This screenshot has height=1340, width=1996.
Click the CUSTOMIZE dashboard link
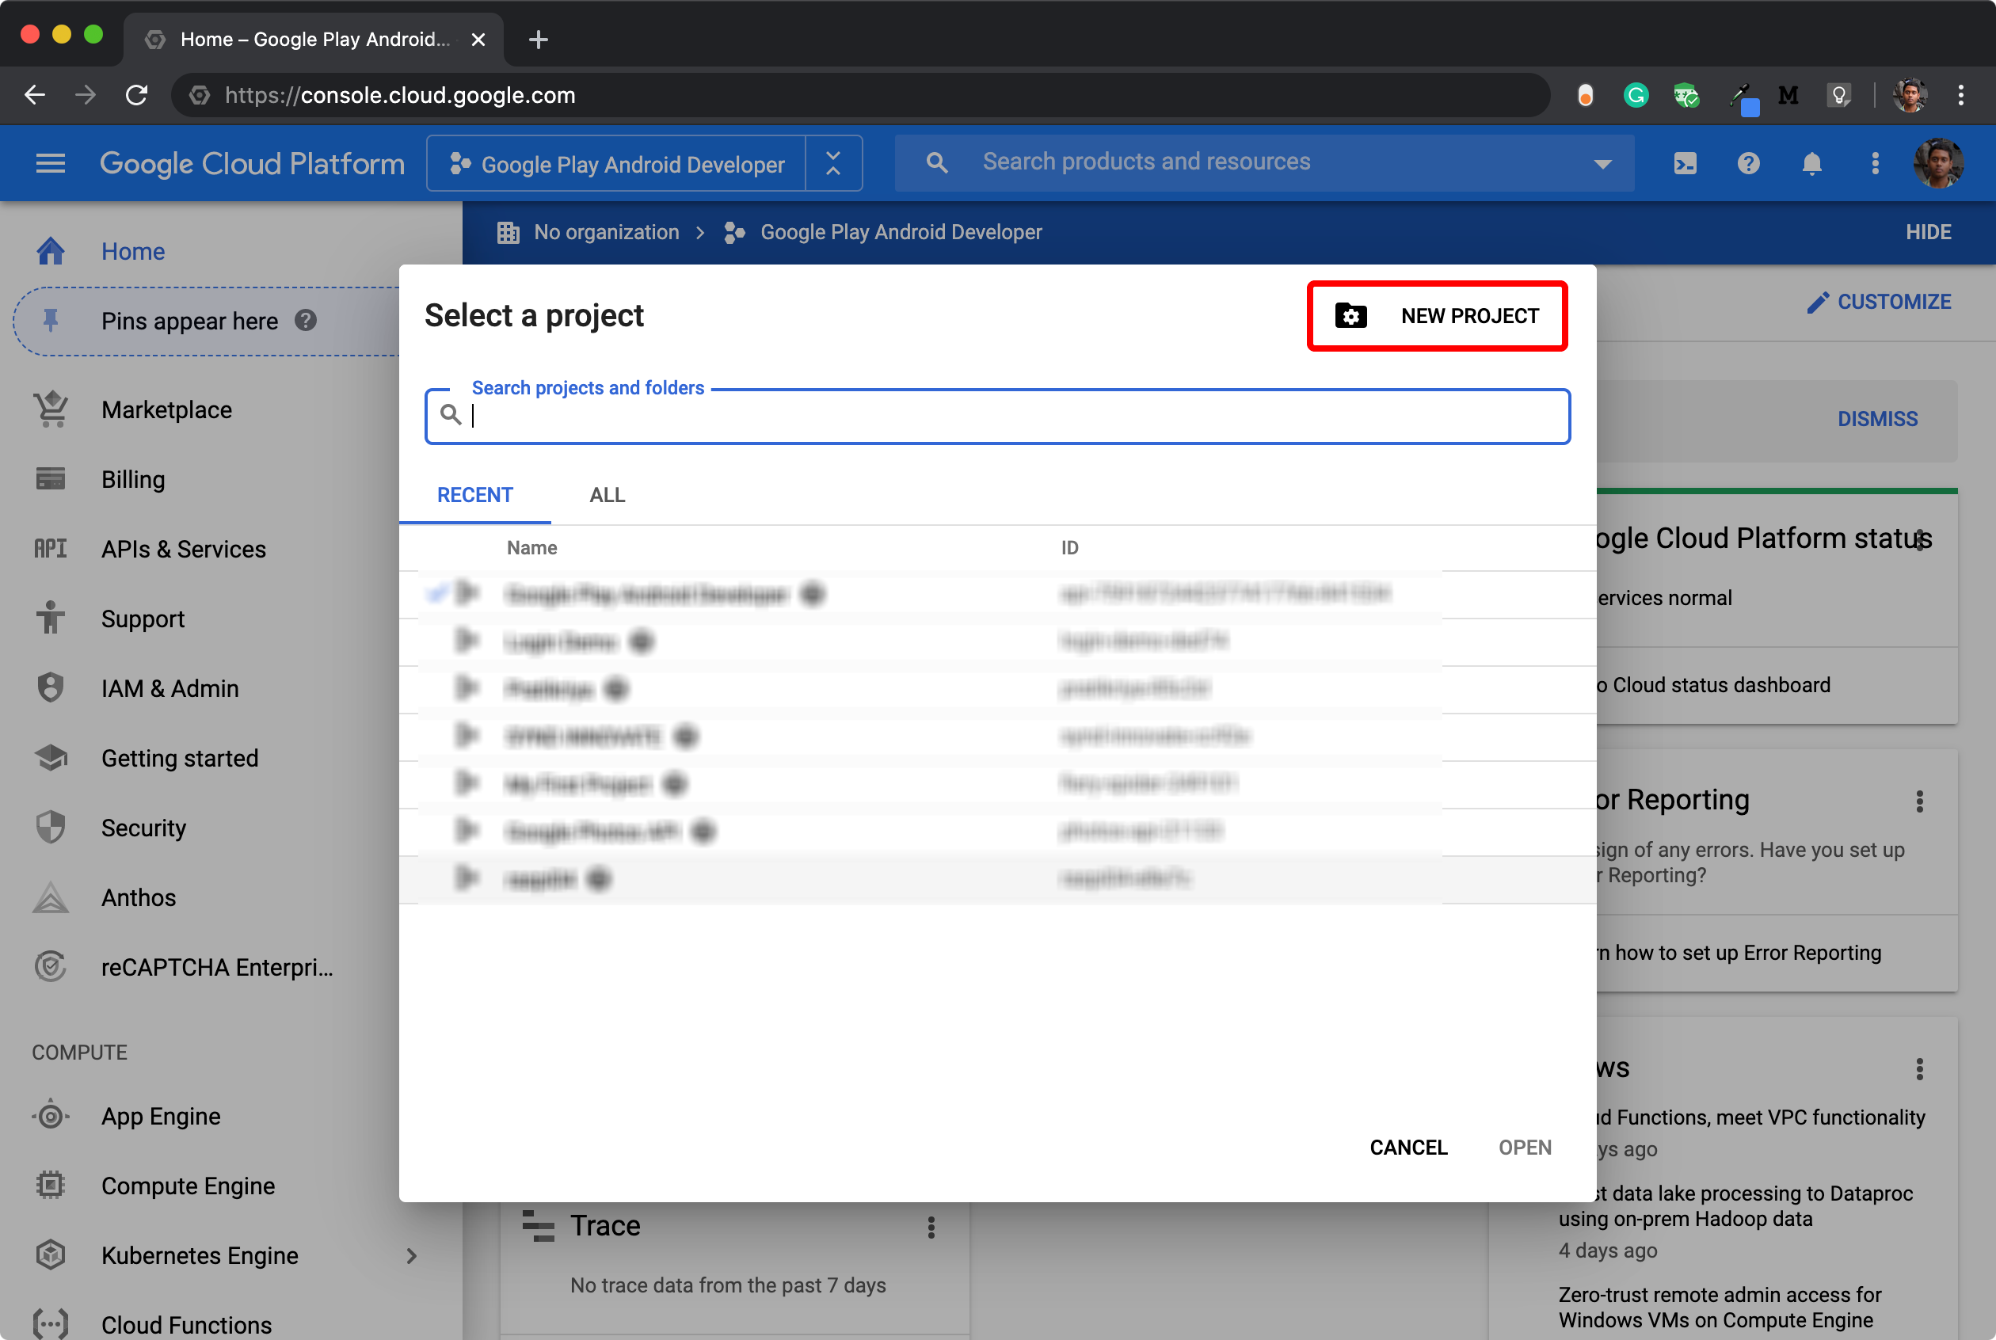point(1878,302)
